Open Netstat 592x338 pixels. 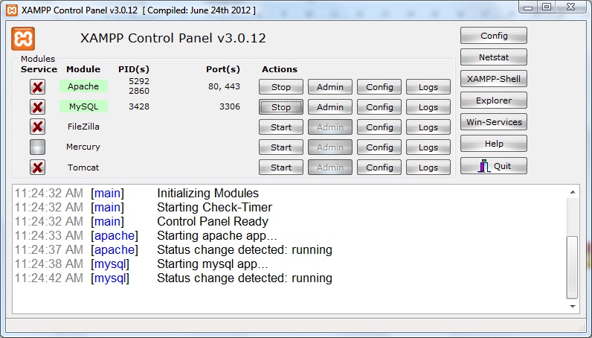(x=494, y=57)
